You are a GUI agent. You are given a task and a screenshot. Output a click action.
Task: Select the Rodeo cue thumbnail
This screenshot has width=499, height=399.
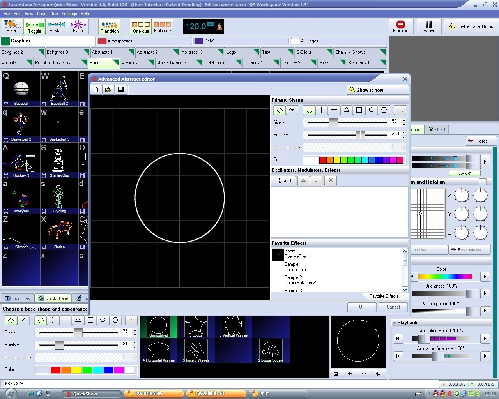click(59, 232)
